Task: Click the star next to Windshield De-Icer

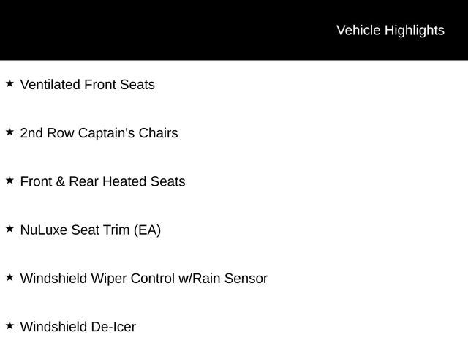Action: tap(10, 325)
